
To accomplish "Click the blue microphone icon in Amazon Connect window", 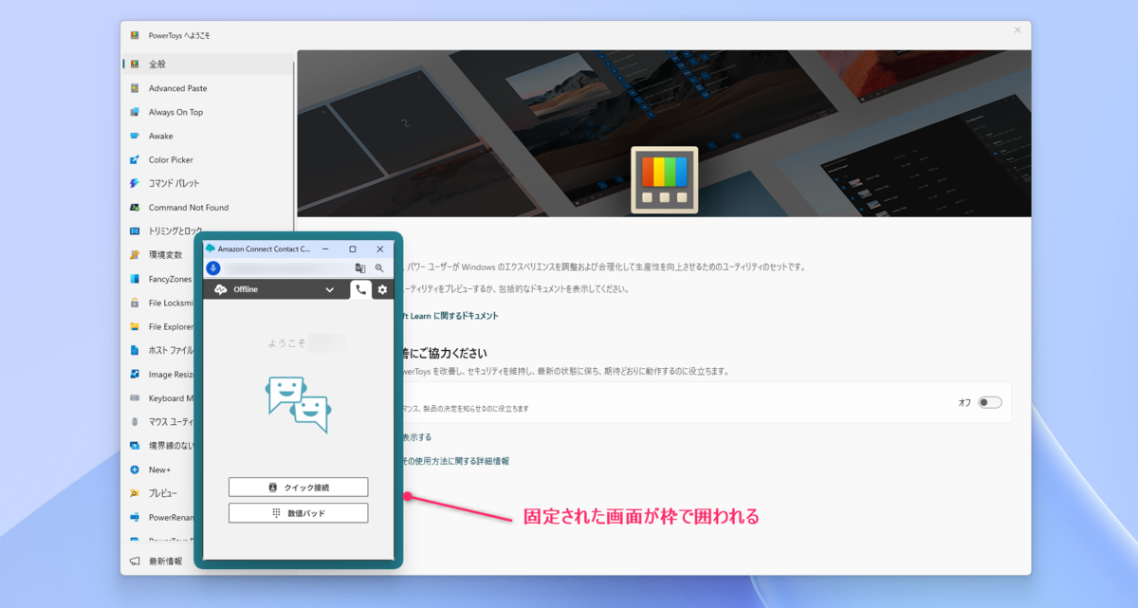I will (x=213, y=268).
